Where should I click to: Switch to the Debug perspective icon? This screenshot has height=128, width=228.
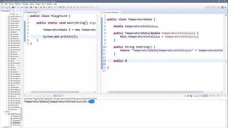pyautogui.click(x=226, y=7)
